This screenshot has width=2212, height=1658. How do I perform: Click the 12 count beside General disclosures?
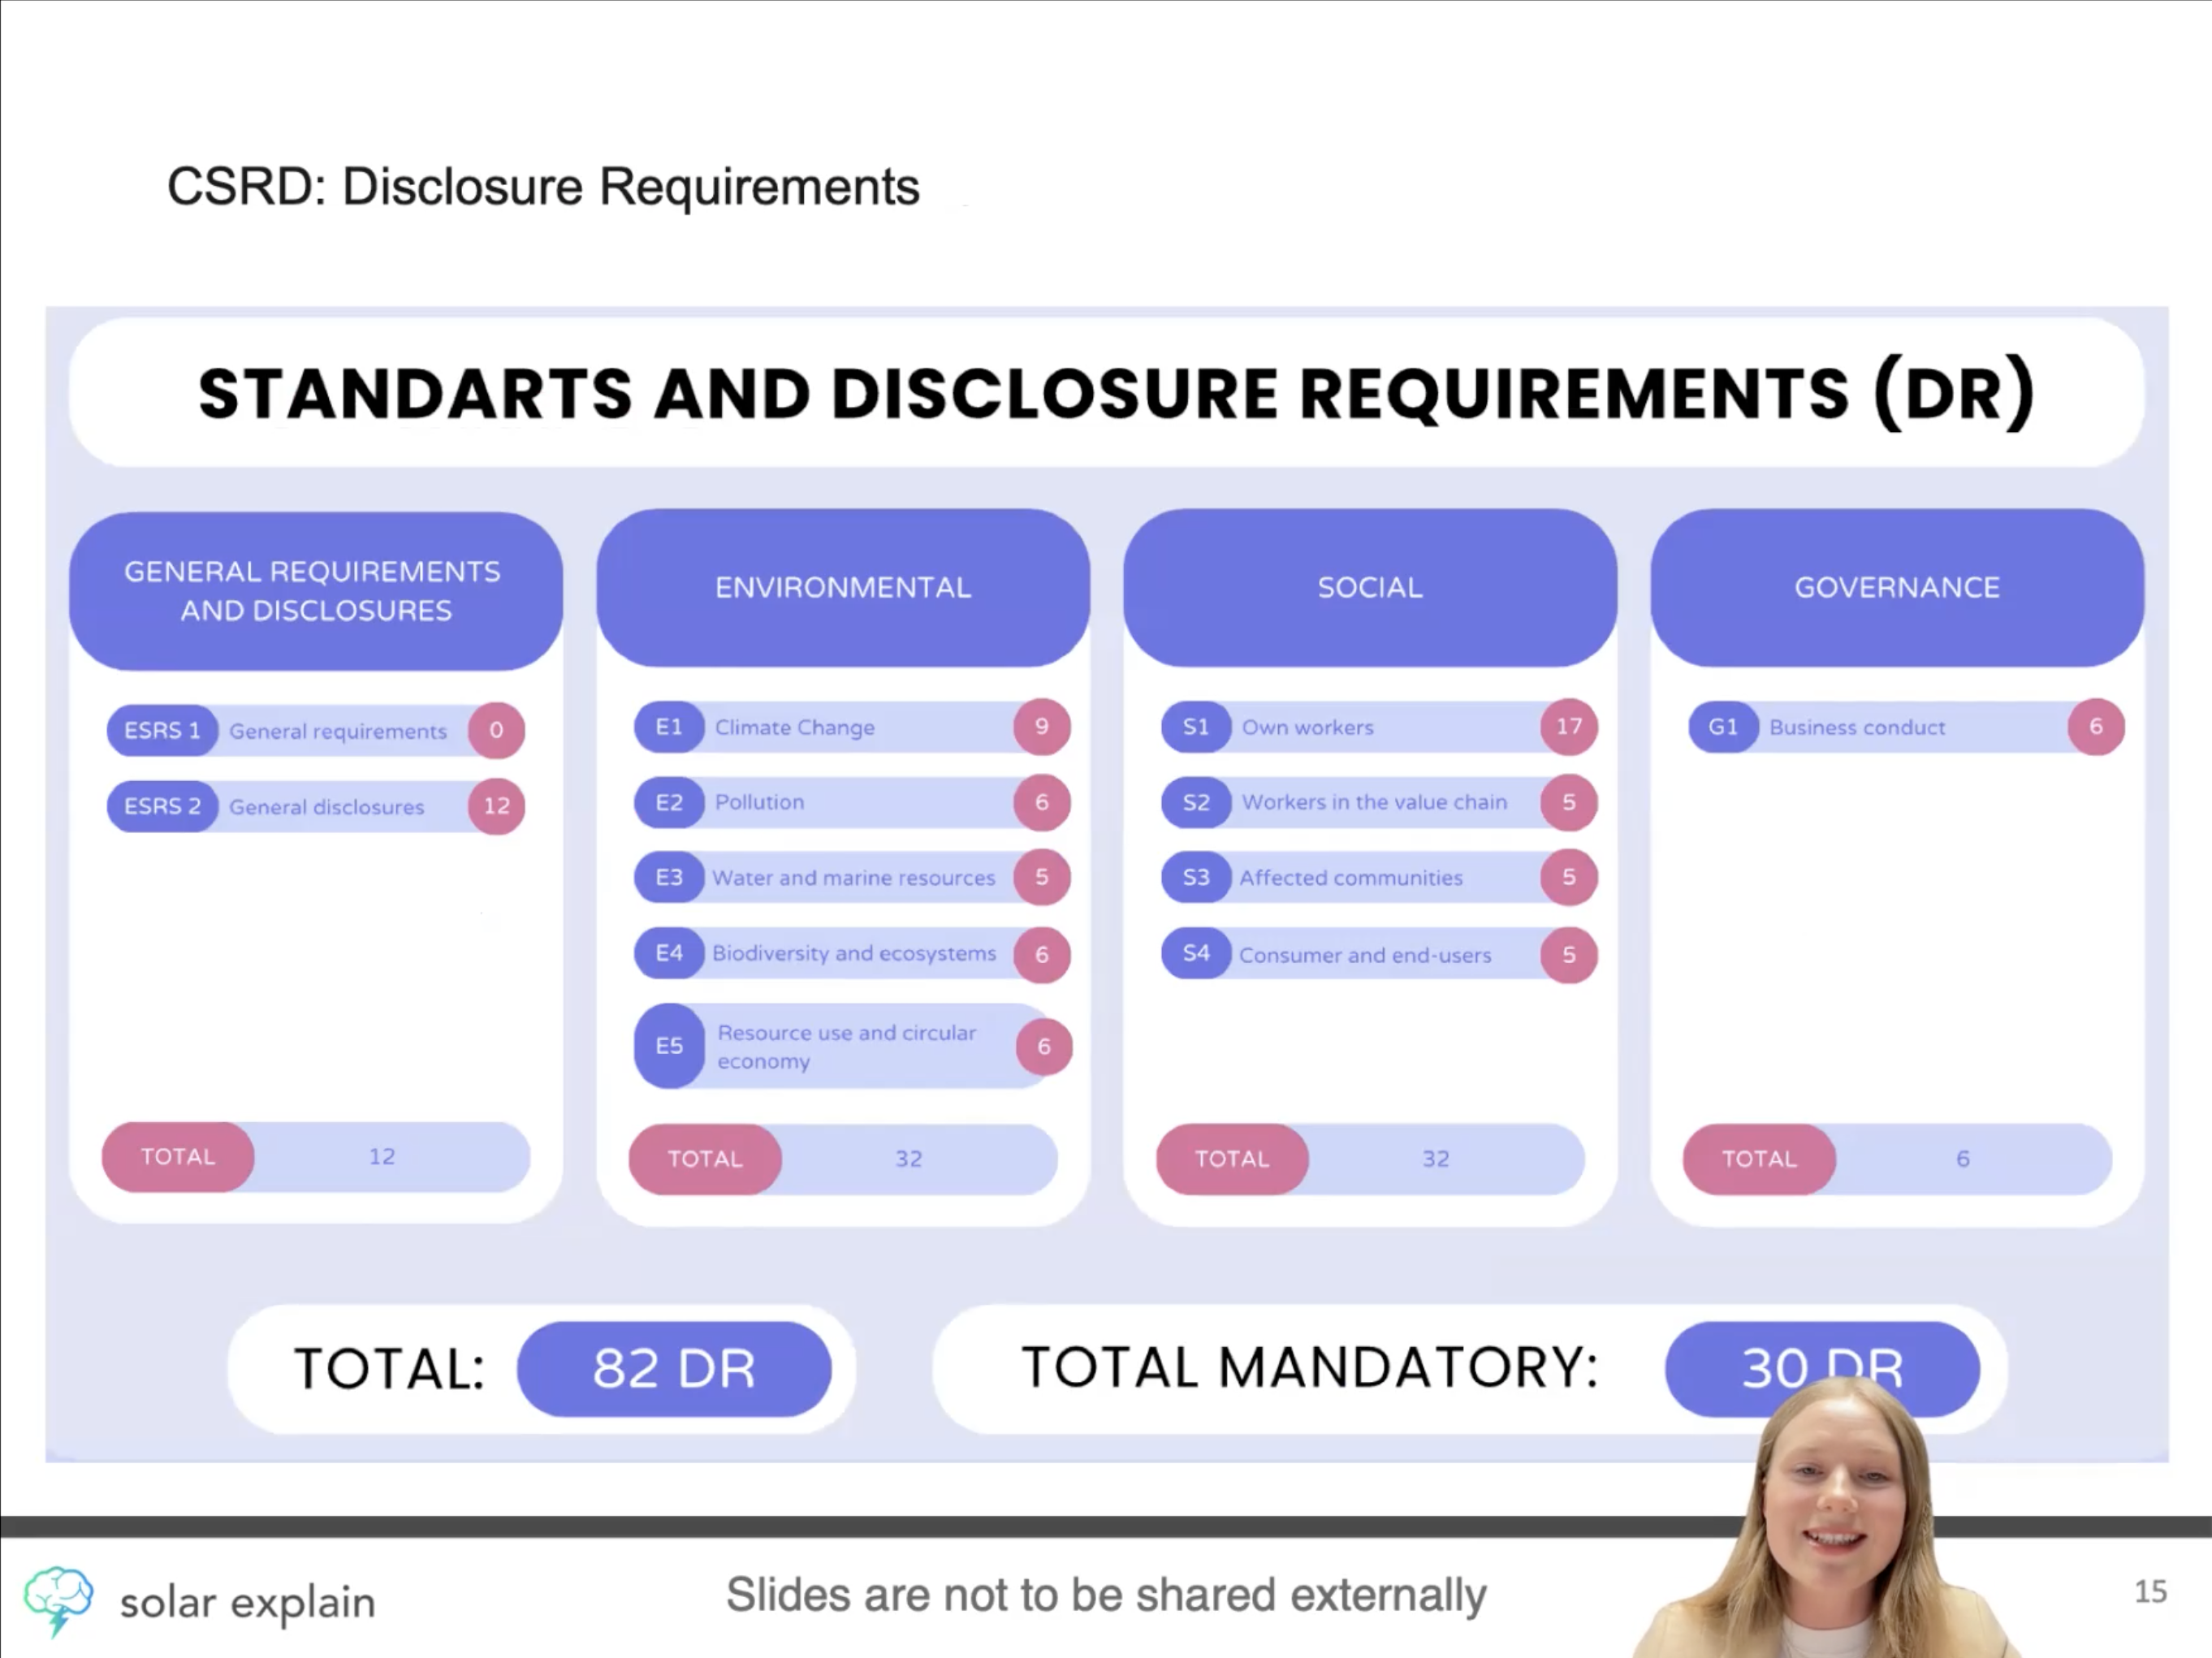(496, 806)
